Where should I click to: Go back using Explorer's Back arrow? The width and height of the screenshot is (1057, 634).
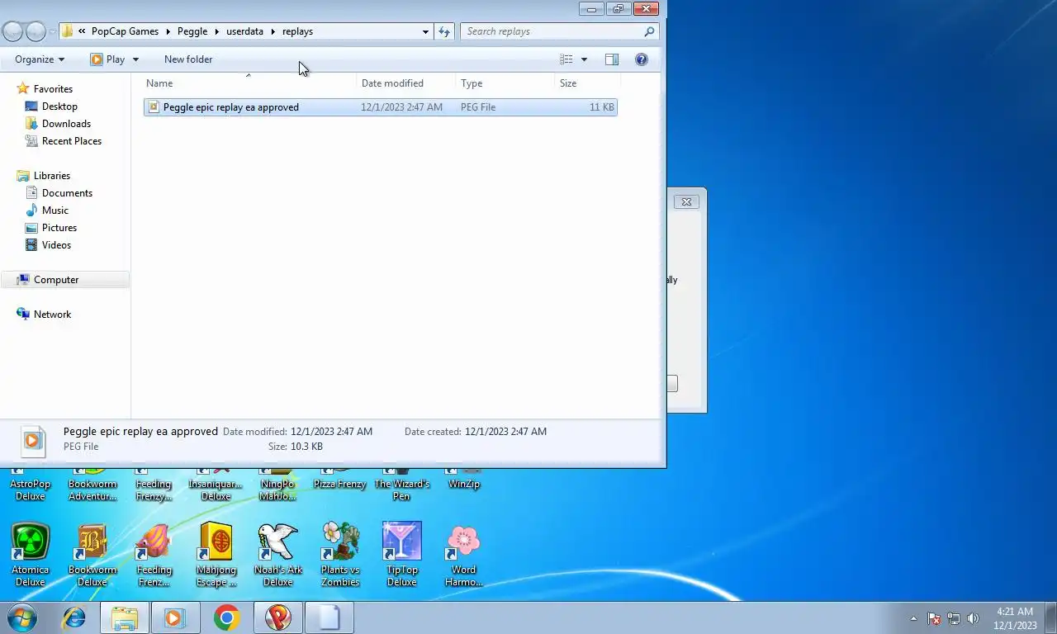tap(12, 31)
